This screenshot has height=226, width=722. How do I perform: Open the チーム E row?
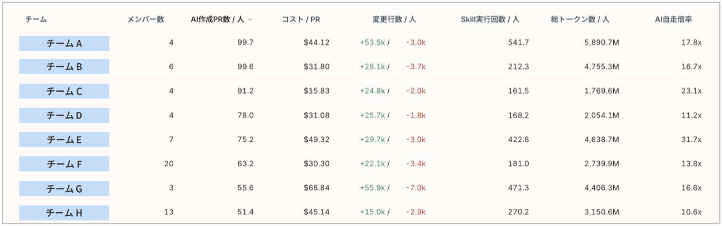pos(364,140)
